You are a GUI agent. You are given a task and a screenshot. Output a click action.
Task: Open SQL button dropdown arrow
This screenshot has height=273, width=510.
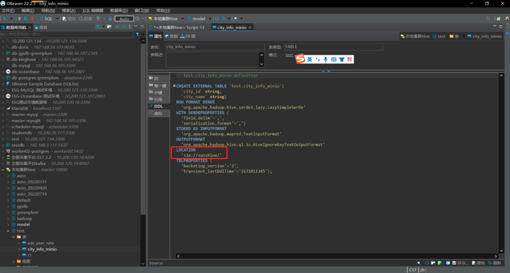tap(58, 18)
